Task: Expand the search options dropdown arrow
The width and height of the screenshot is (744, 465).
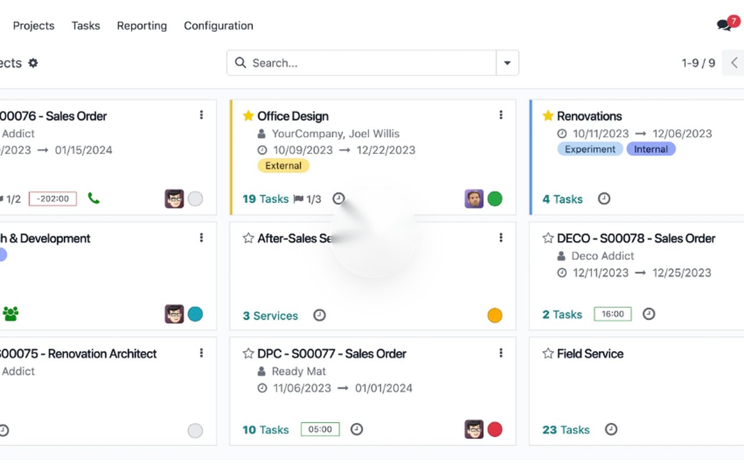Action: pyautogui.click(x=507, y=63)
